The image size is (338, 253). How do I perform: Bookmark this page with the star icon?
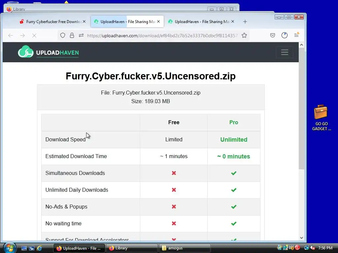coord(244,35)
